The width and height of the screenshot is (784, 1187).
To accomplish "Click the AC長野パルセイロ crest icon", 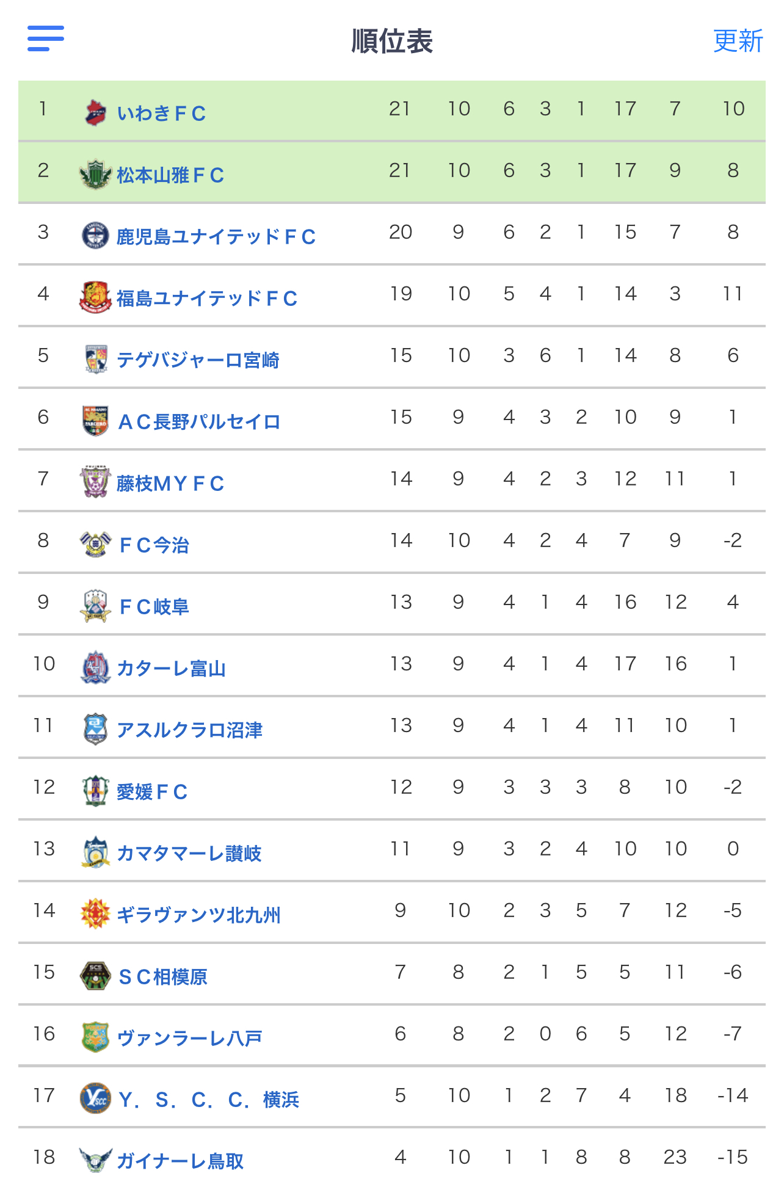I will click(x=95, y=421).
